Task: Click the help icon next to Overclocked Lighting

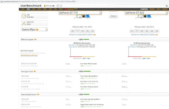Action: tap(28, 99)
